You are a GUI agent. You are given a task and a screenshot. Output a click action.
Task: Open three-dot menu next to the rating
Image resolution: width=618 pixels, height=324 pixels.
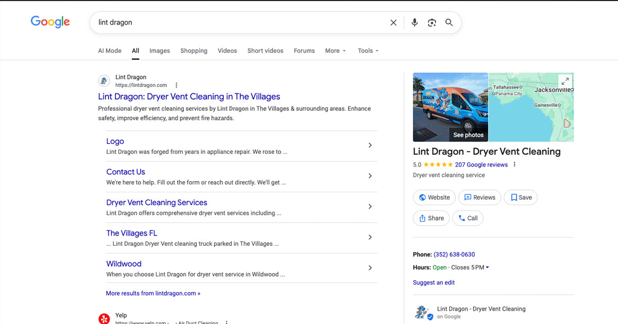(513, 164)
